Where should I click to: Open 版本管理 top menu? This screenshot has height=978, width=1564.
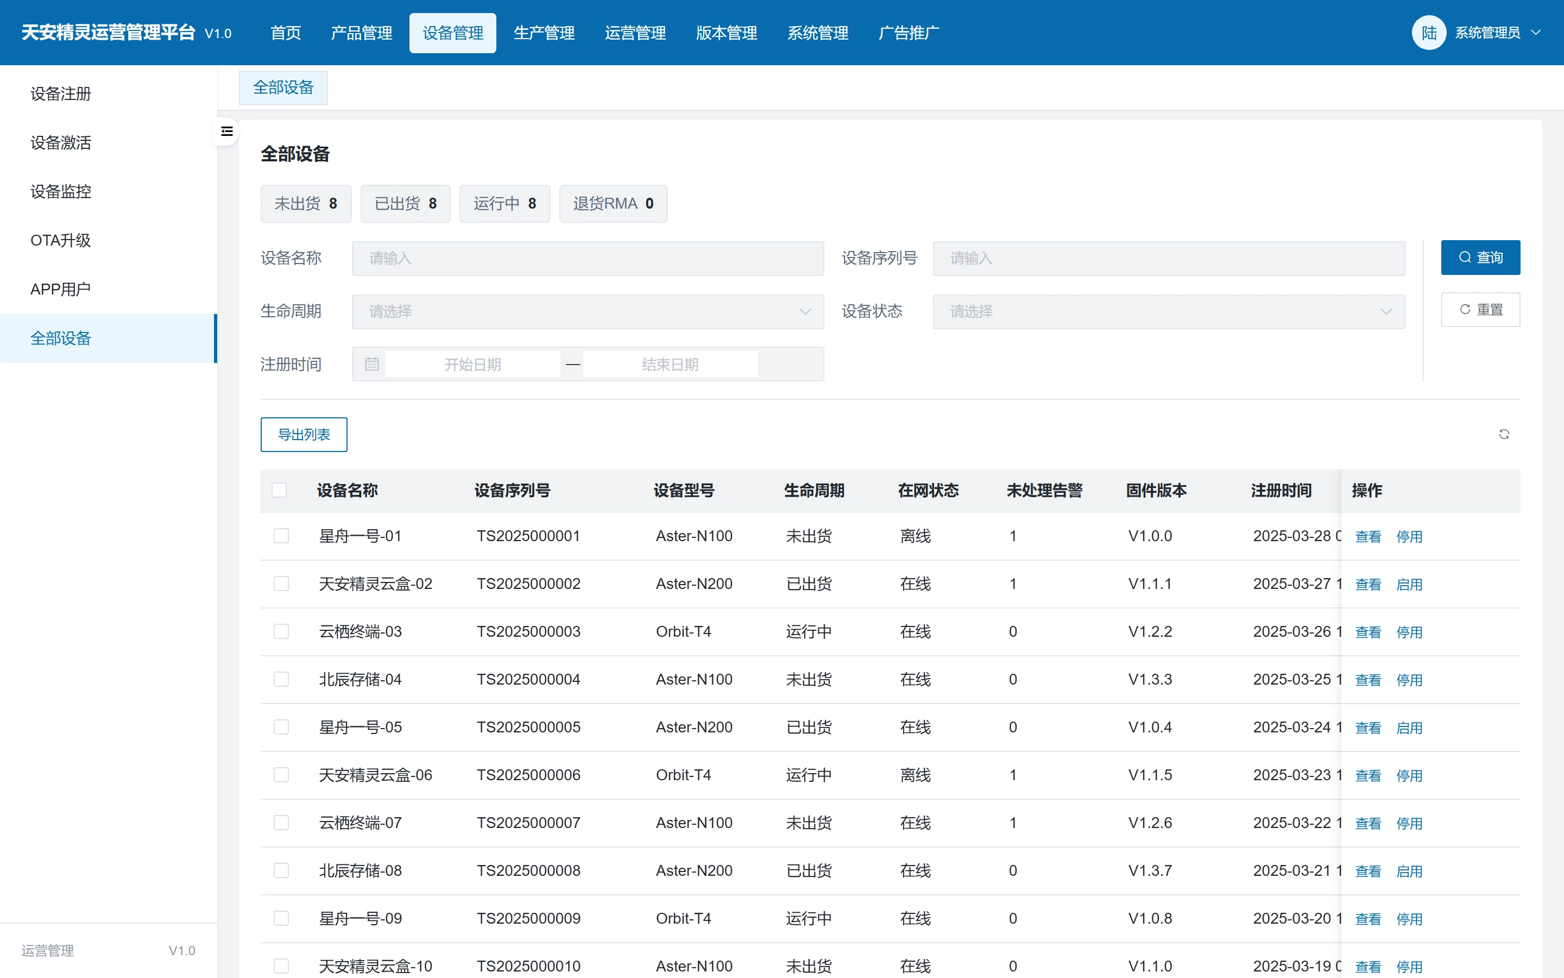(727, 33)
